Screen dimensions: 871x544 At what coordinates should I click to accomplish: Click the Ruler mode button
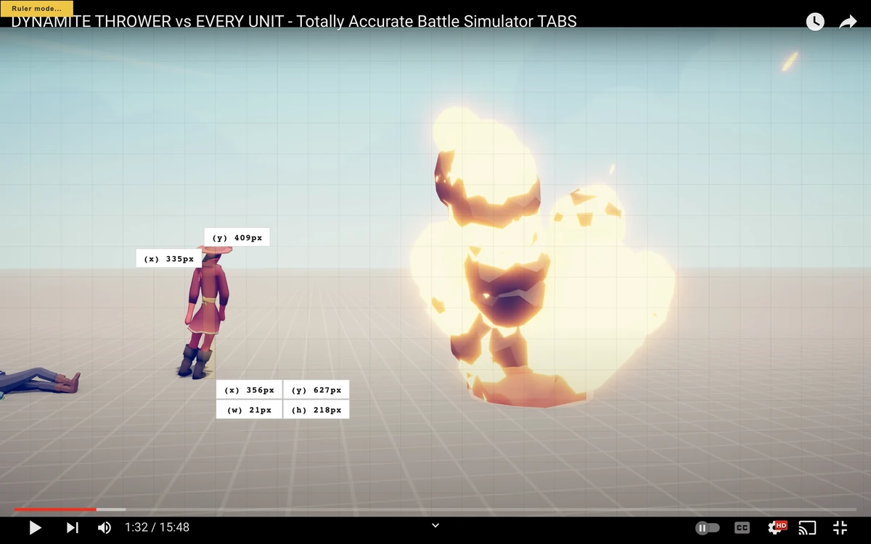(35, 8)
